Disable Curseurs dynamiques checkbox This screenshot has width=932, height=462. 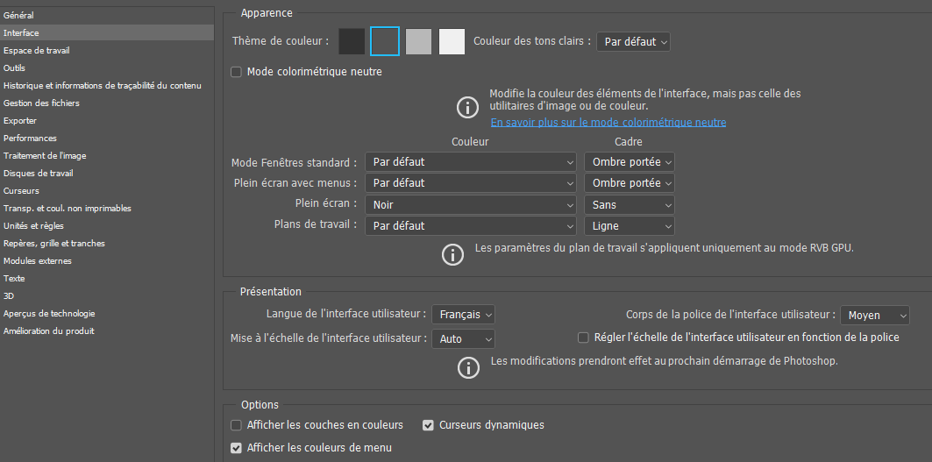tap(428, 425)
